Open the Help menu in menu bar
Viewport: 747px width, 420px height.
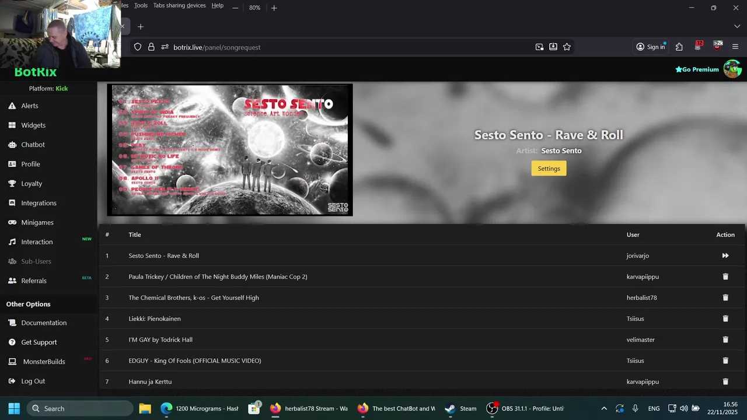click(x=217, y=5)
